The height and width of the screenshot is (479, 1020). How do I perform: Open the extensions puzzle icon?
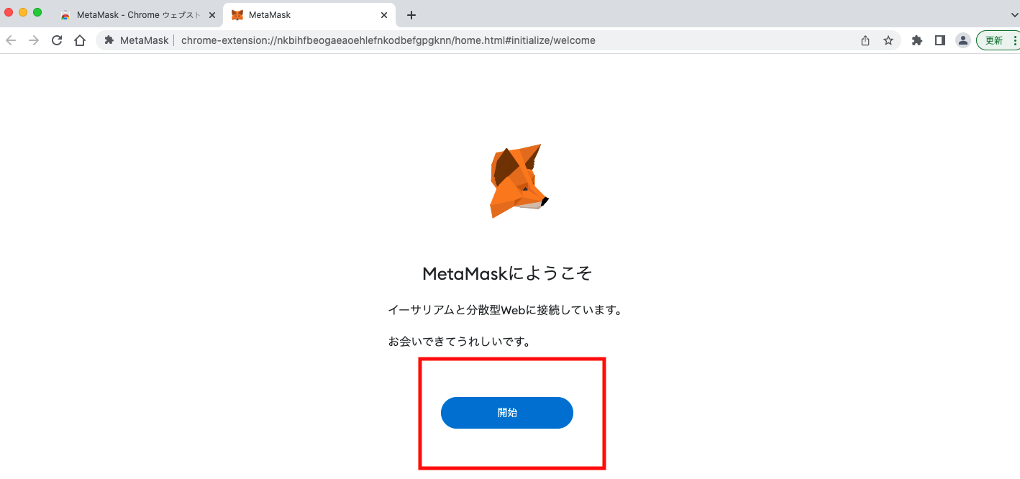(917, 40)
